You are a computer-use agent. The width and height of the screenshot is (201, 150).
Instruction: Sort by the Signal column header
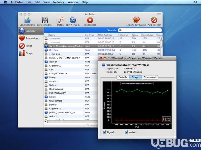point(136,35)
